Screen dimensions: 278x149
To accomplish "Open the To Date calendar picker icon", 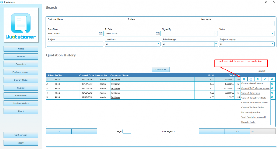I will (x=158, y=33).
